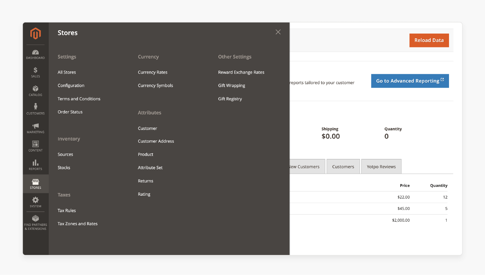
Task: Open Tax Zones and Rates
Action: click(x=77, y=224)
